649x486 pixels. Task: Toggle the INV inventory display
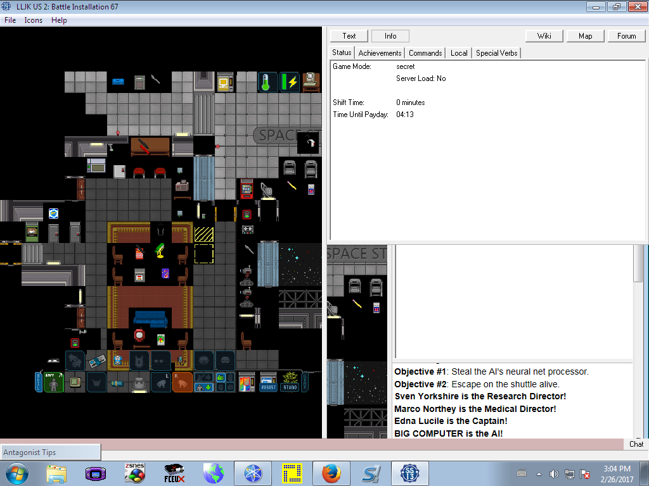click(x=54, y=382)
